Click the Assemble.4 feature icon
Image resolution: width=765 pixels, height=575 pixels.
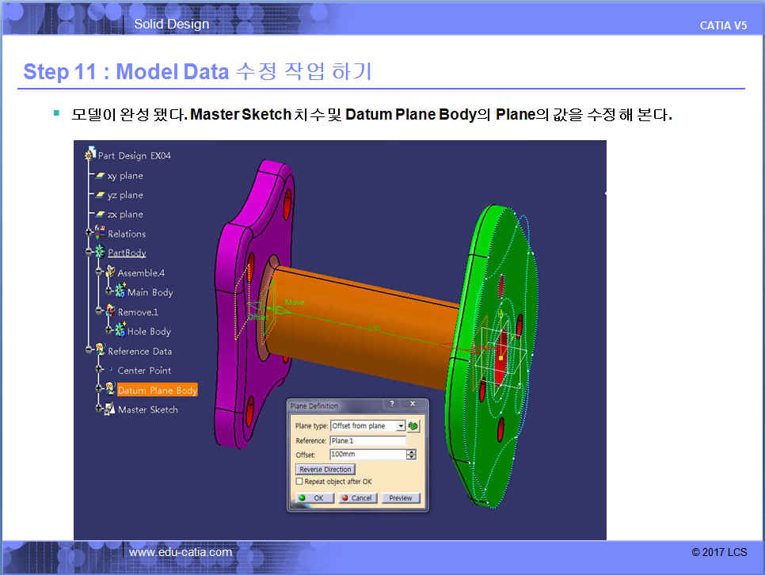(110, 272)
